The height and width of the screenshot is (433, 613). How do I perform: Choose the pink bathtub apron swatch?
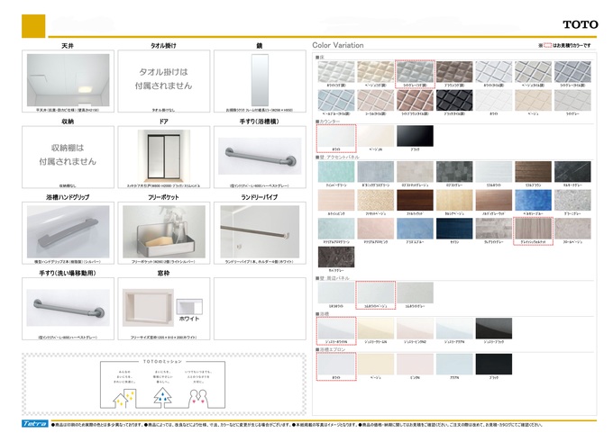click(415, 365)
